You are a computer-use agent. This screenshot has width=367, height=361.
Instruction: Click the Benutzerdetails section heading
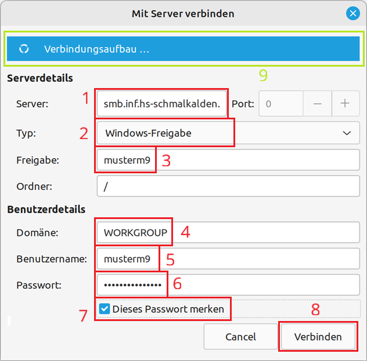coord(46,209)
